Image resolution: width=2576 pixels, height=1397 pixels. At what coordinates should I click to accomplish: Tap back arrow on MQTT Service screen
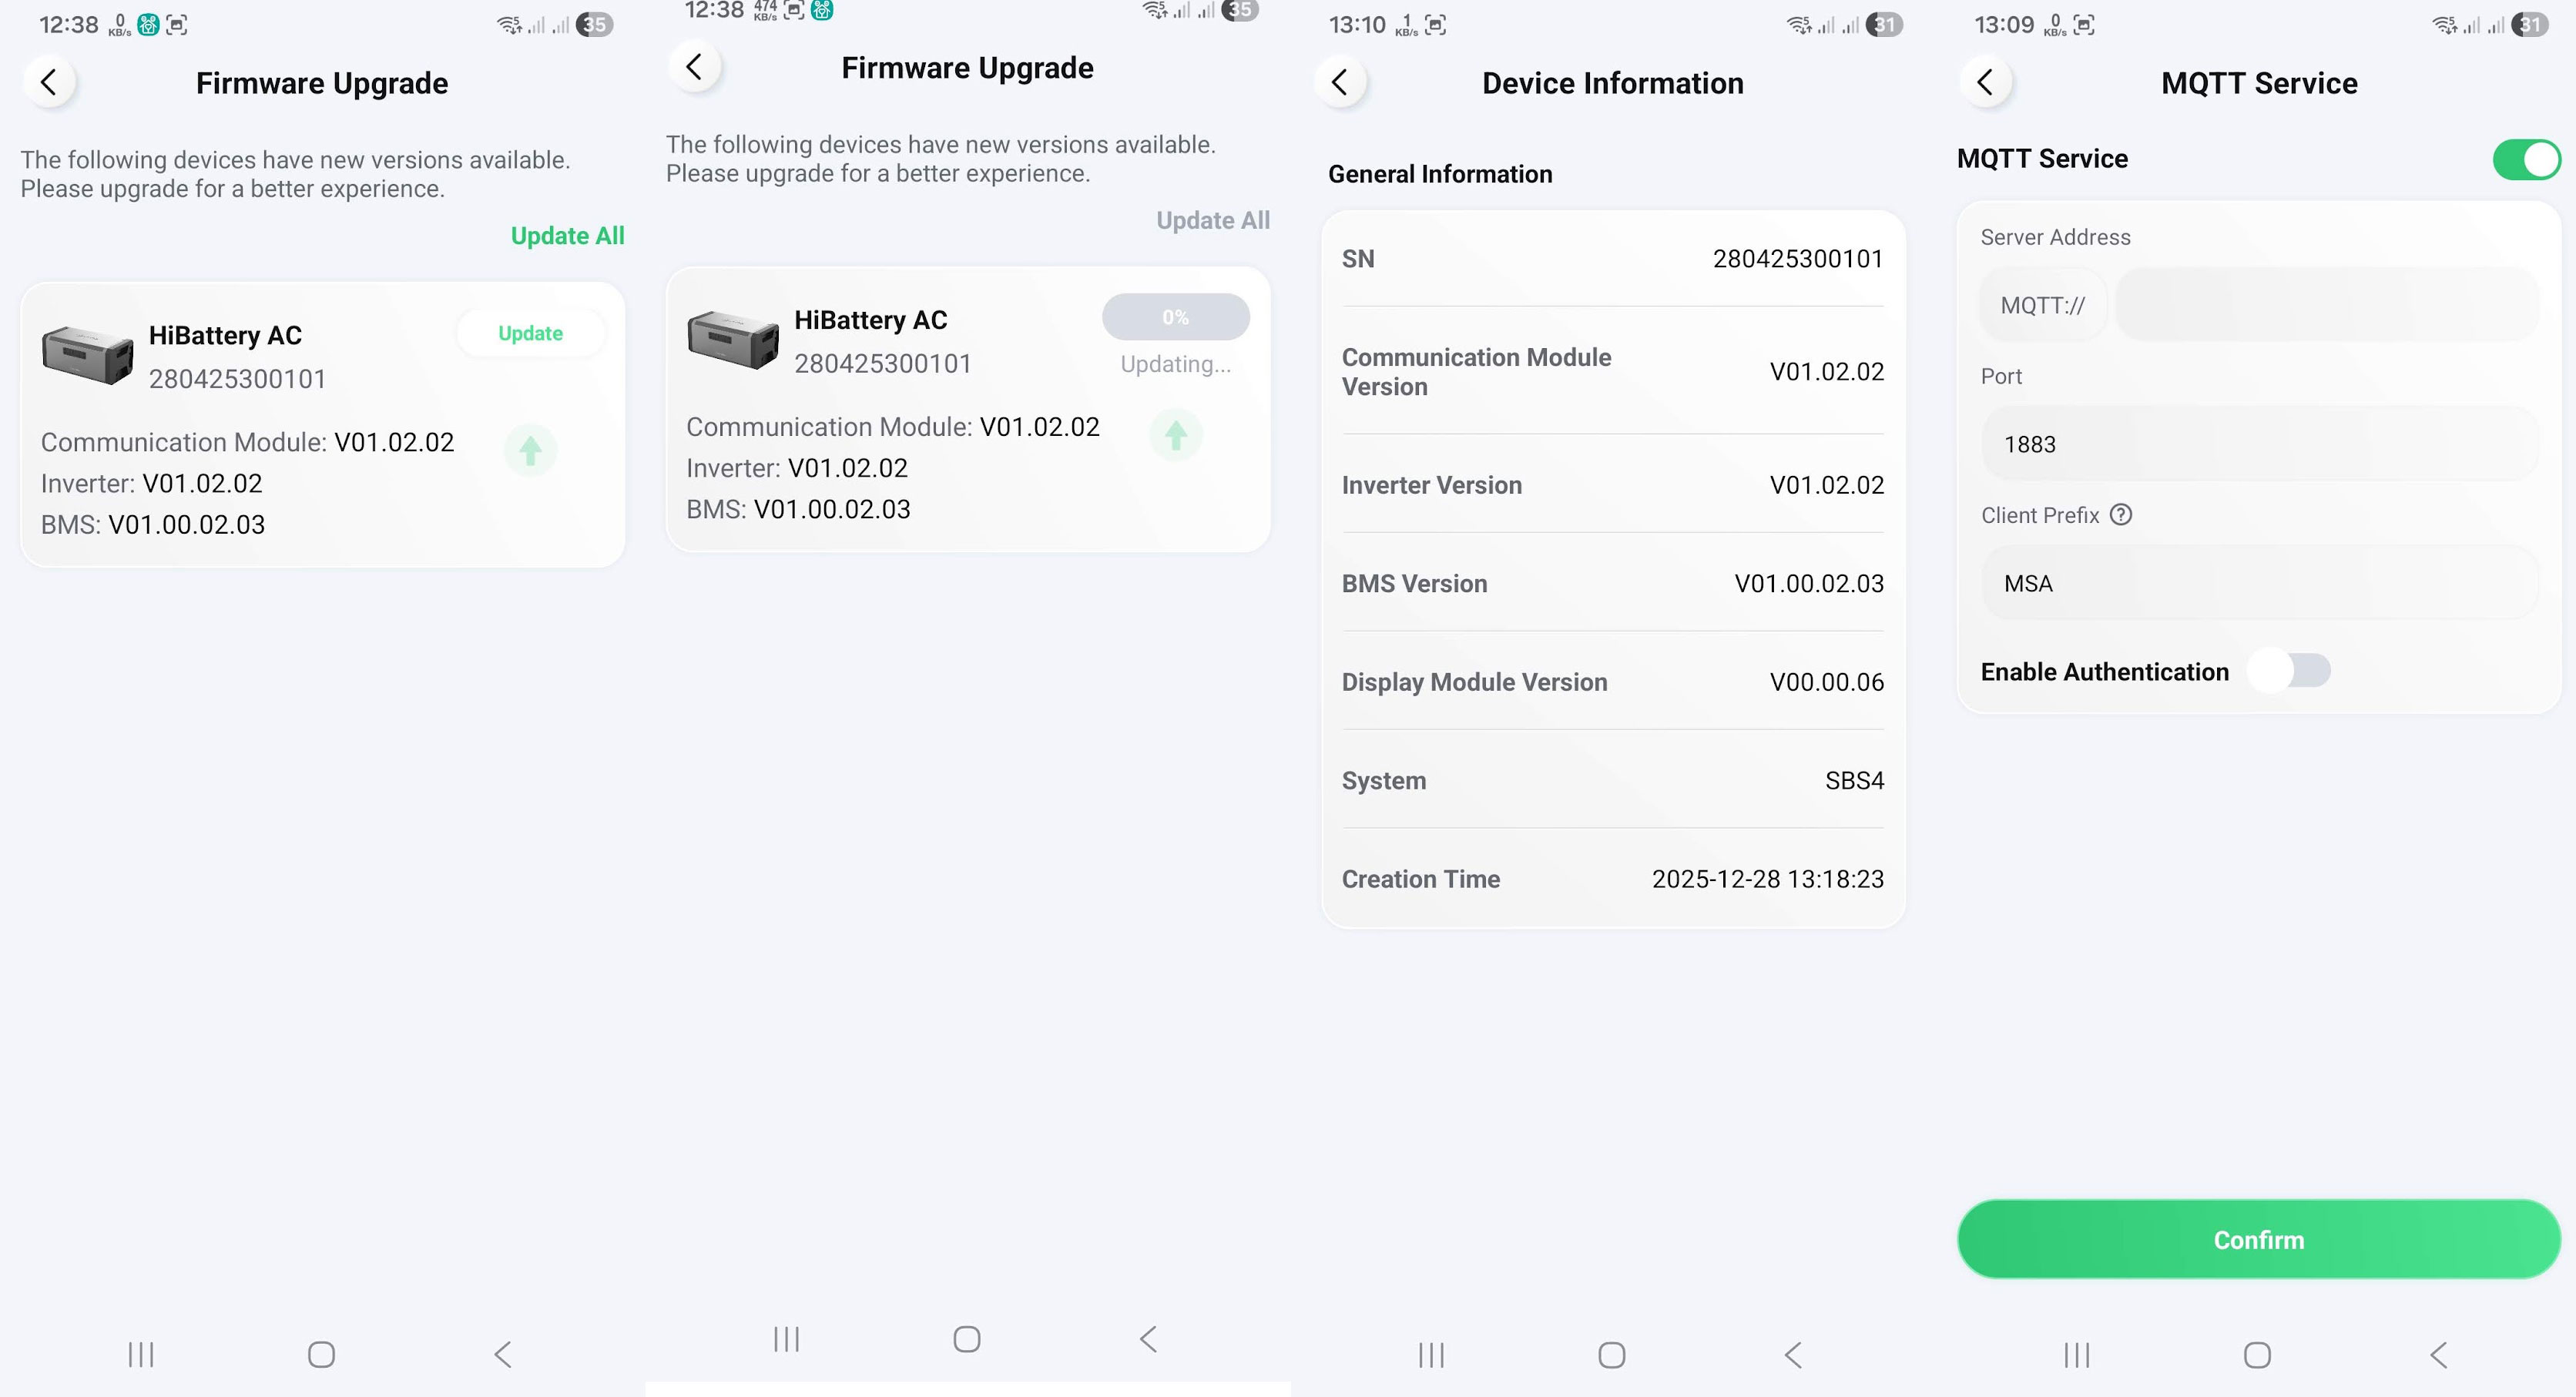tap(1985, 82)
